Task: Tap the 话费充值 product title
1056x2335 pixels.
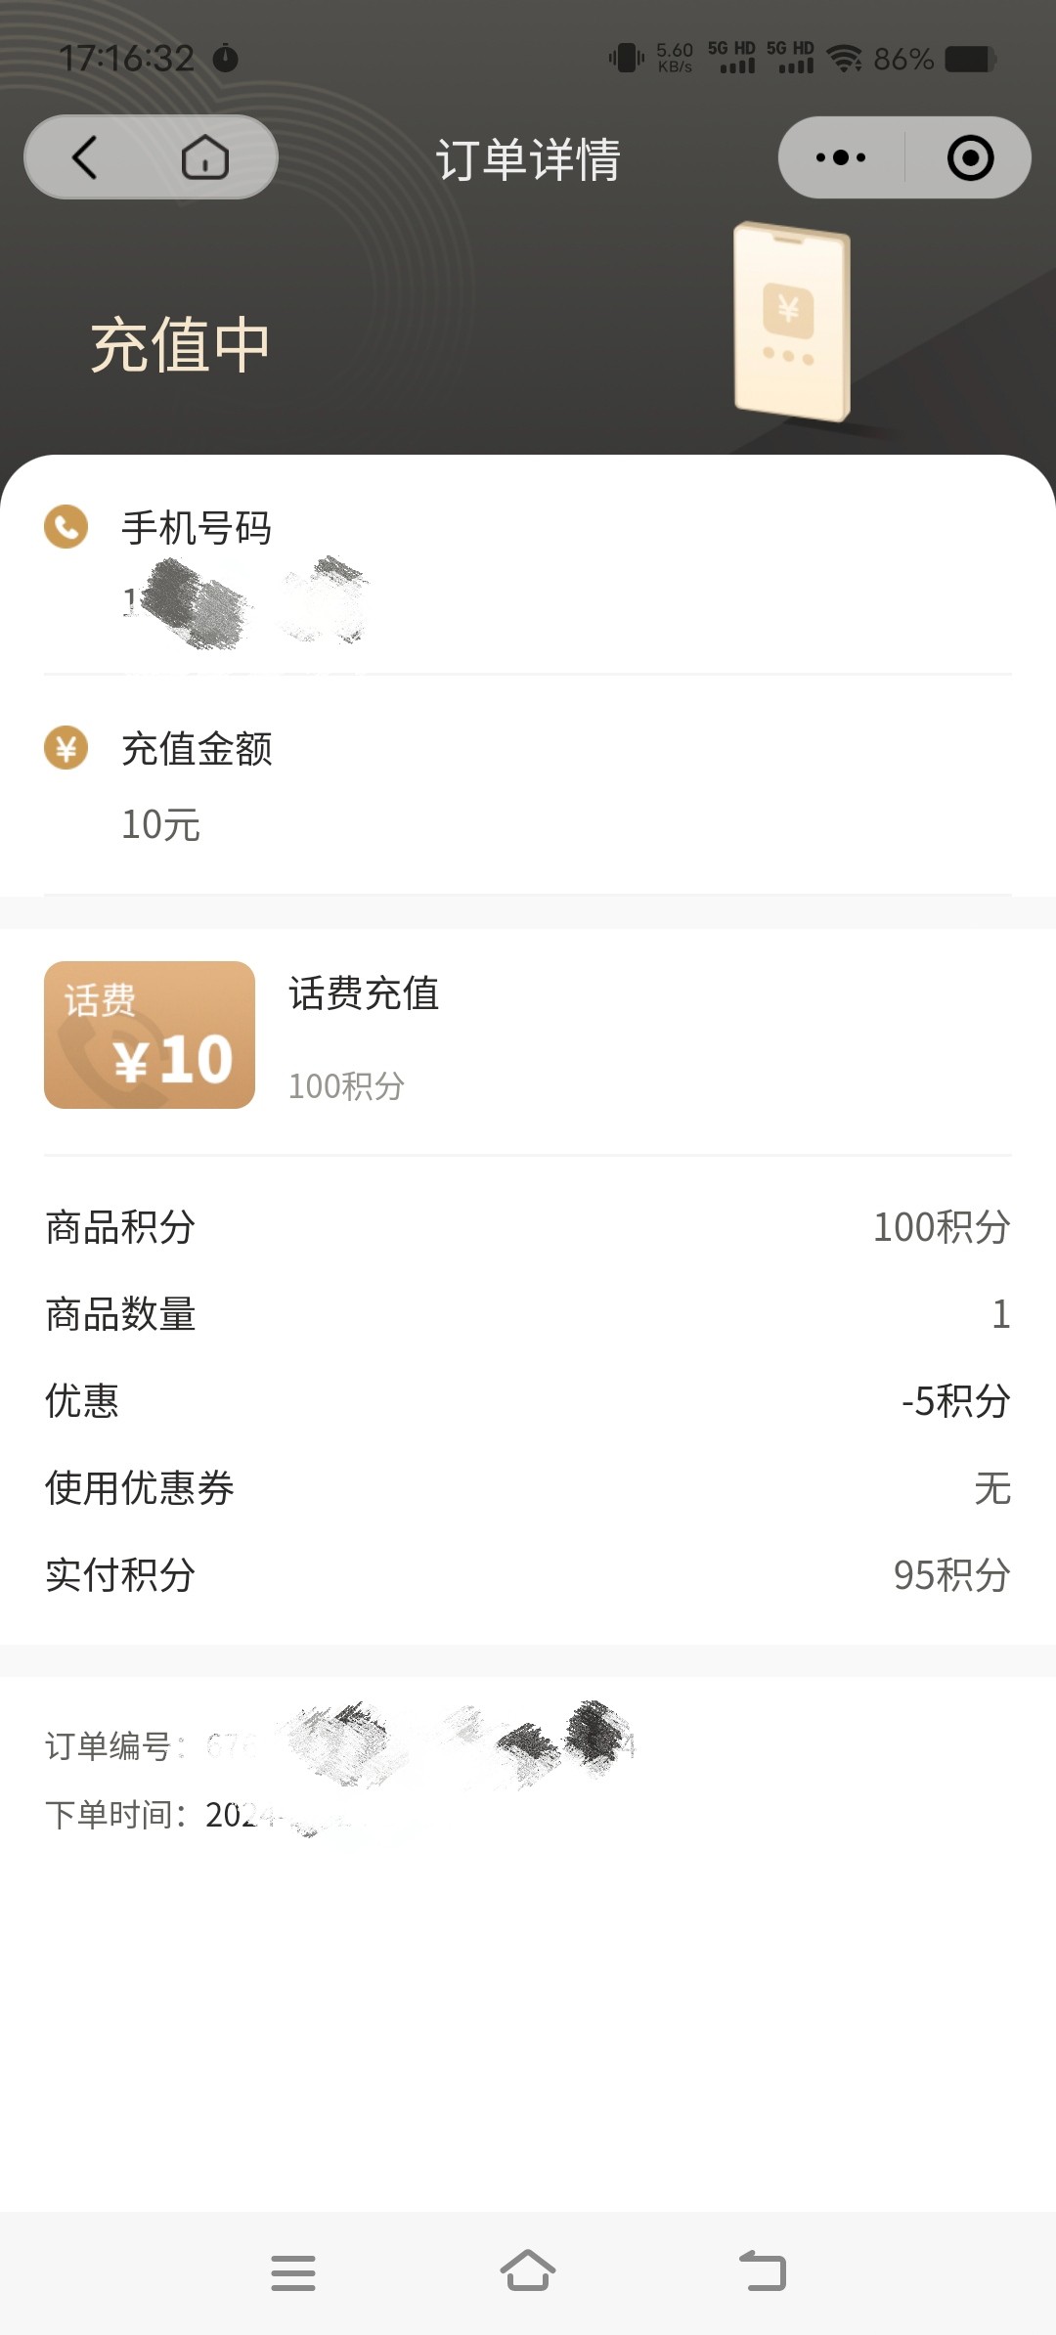Action: [x=364, y=993]
